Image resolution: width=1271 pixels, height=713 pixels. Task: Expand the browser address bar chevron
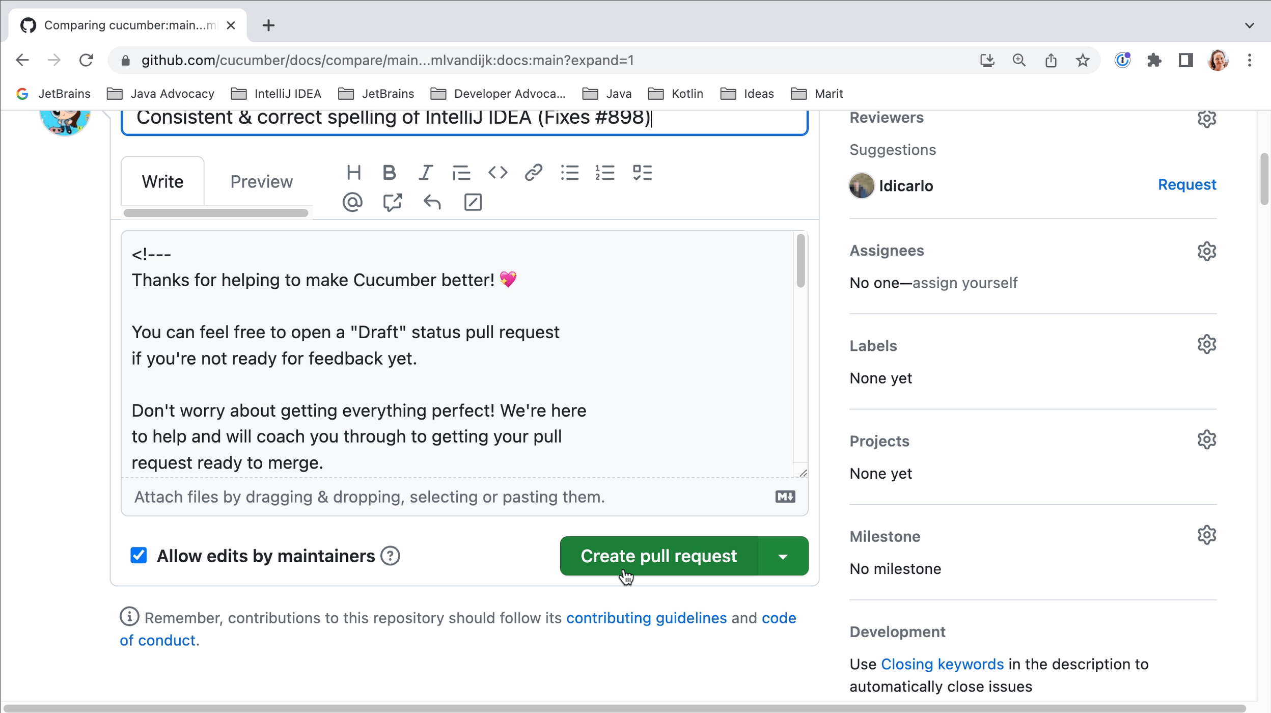(1250, 25)
